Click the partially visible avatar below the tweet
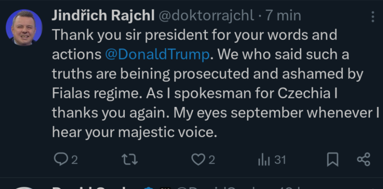This screenshot has height=189, width=383. click(24, 187)
